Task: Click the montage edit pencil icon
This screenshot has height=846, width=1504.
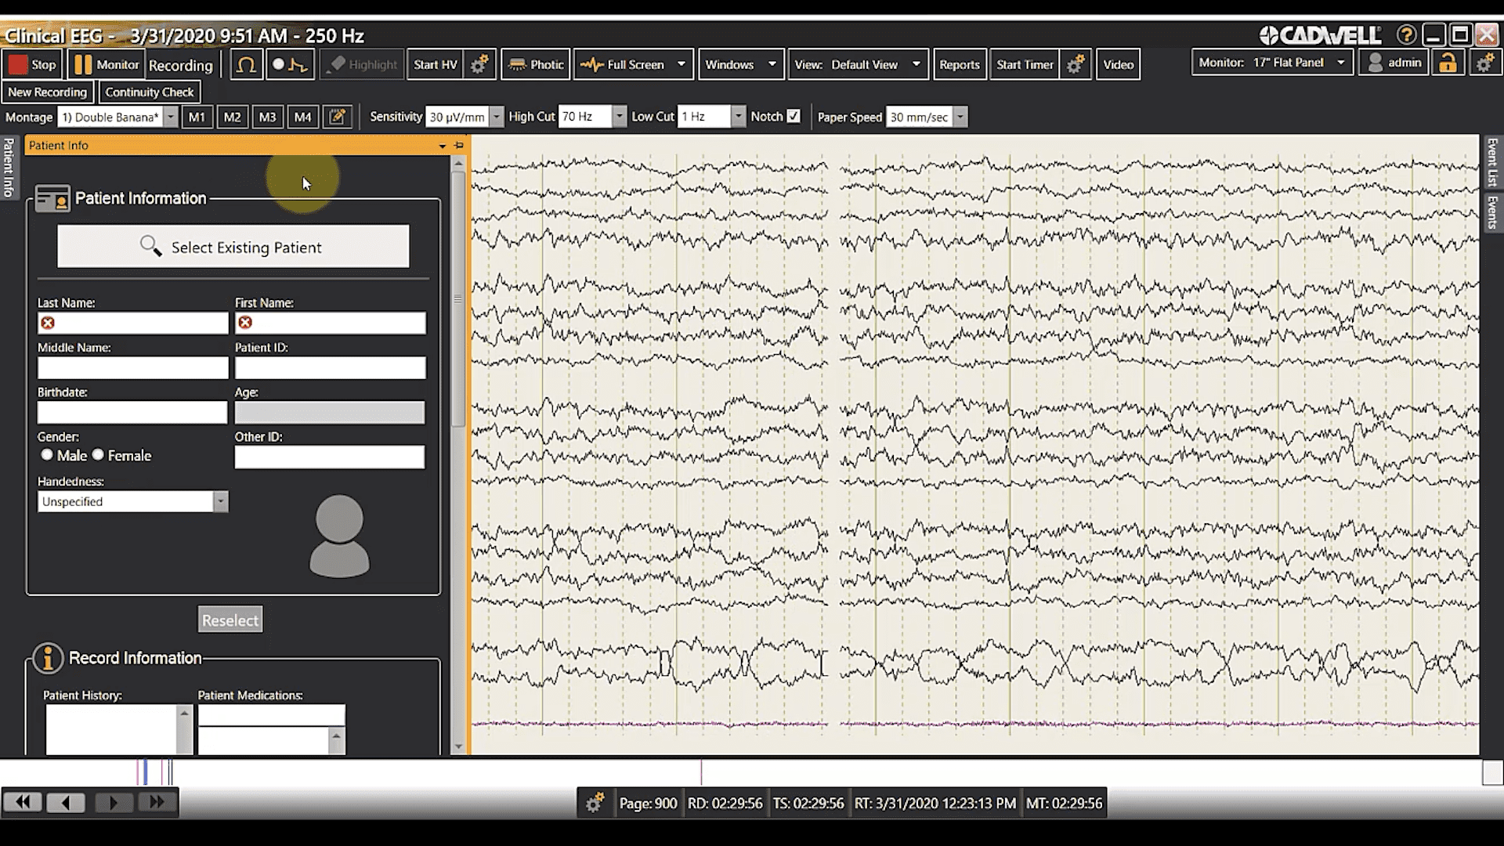Action: [338, 117]
